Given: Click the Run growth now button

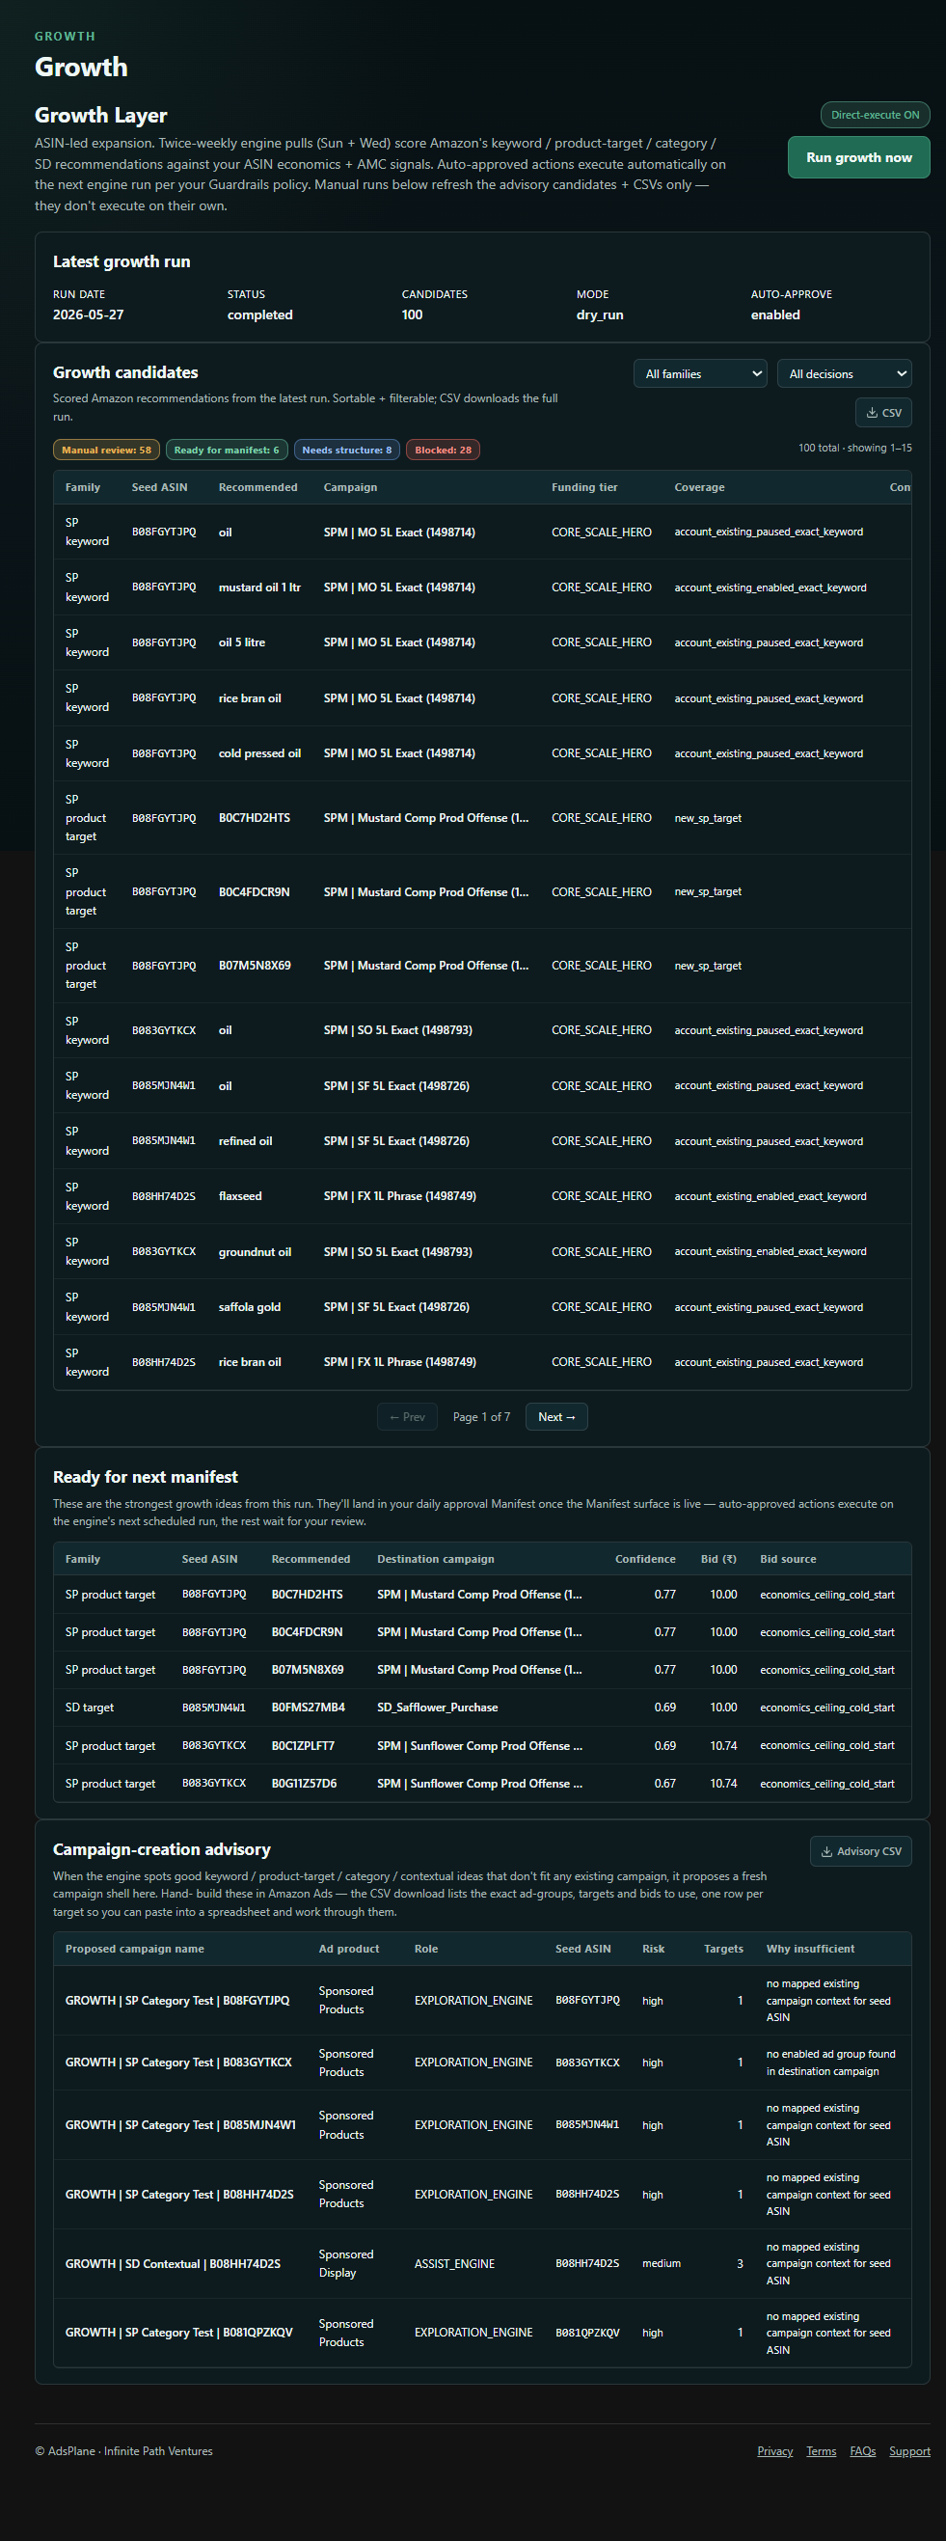Looking at the screenshot, I should [x=858, y=157].
